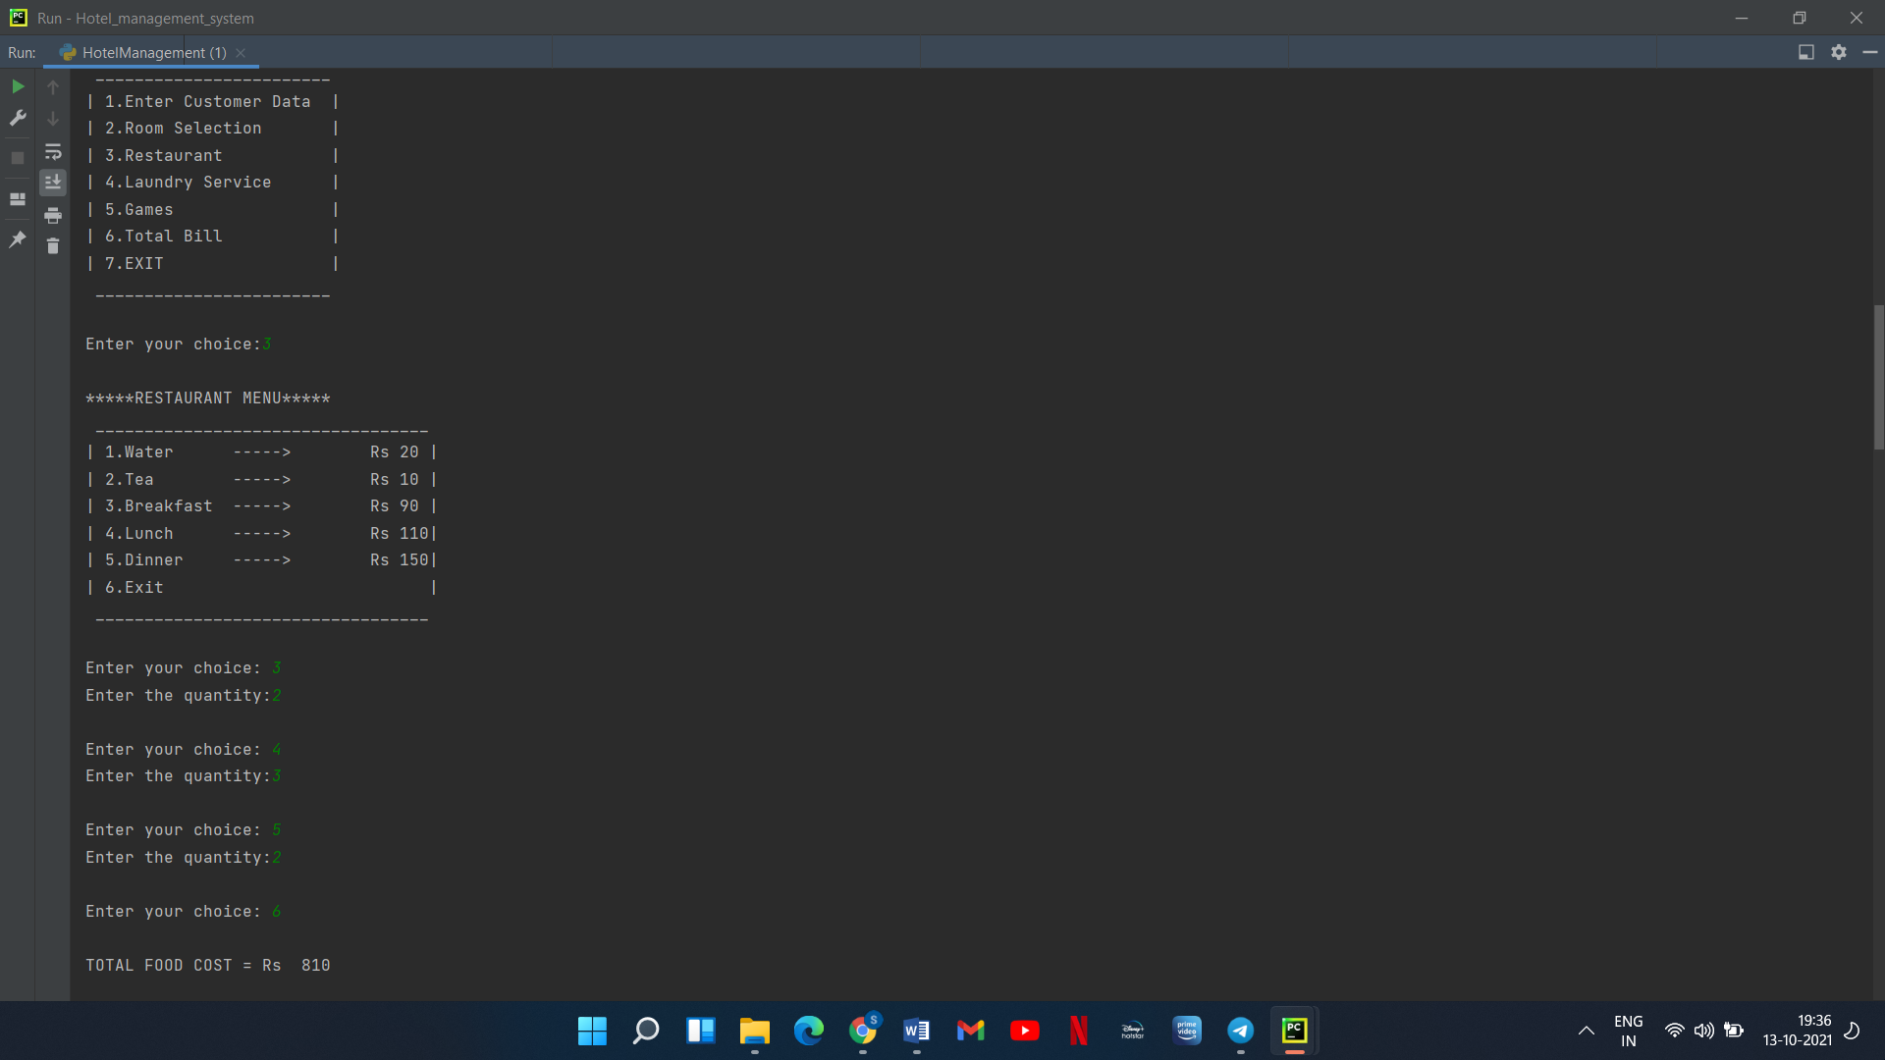Viewport: 1885px width, 1060px height.
Task: Click the Restore Layout icon
Action: (18, 199)
